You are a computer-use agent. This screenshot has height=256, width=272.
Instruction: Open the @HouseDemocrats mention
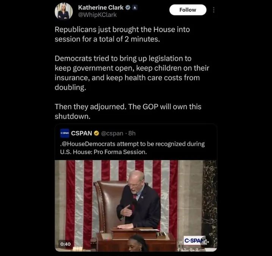click(89, 144)
